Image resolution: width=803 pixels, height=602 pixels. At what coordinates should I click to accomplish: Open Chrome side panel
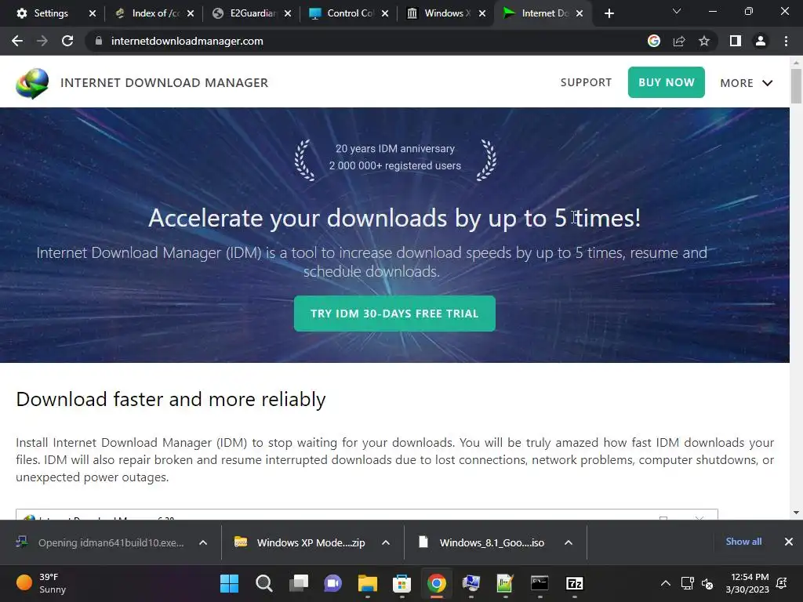(736, 41)
